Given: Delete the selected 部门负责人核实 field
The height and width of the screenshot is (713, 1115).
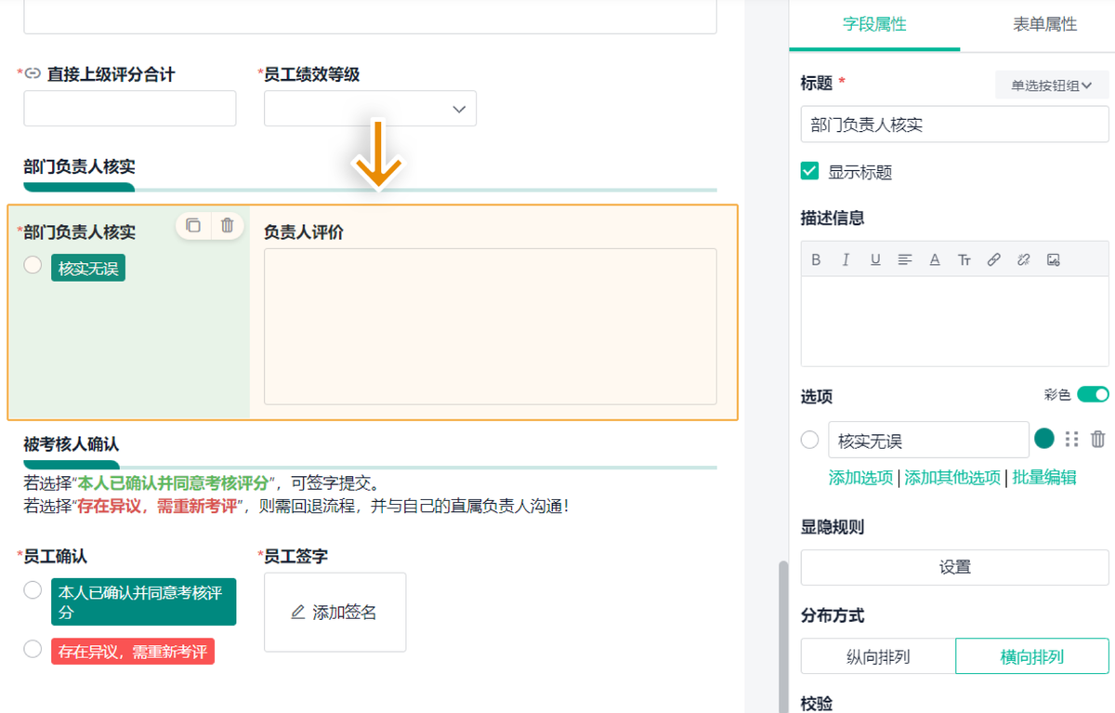Looking at the screenshot, I should 227,225.
